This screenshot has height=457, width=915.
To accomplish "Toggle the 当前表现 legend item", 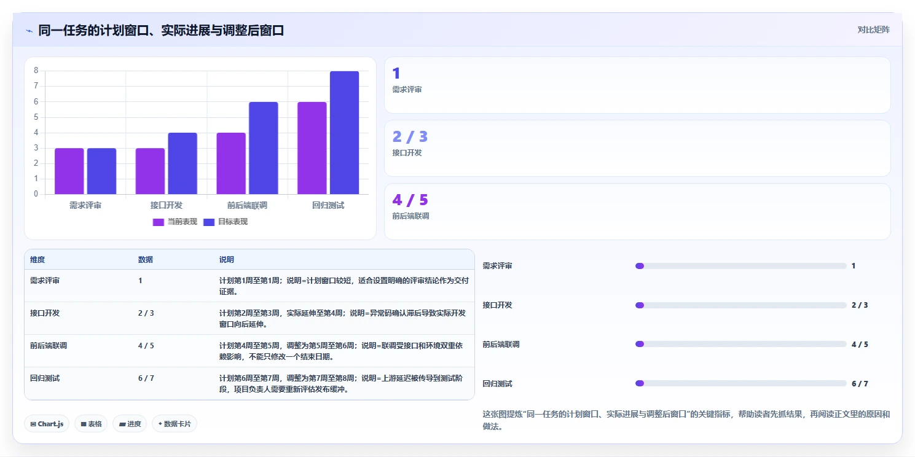I will [175, 222].
